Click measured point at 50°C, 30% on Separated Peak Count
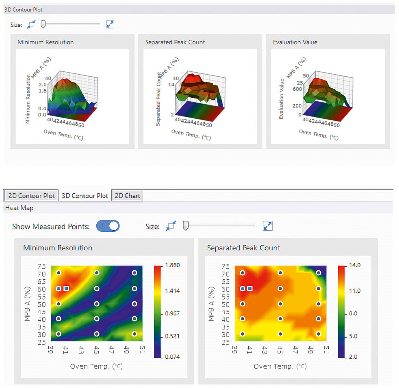Image resolution: width=399 pixels, height=388 pixels. [319, 334]
